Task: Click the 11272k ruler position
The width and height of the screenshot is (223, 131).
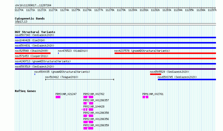Action: [x=42, y=10]
